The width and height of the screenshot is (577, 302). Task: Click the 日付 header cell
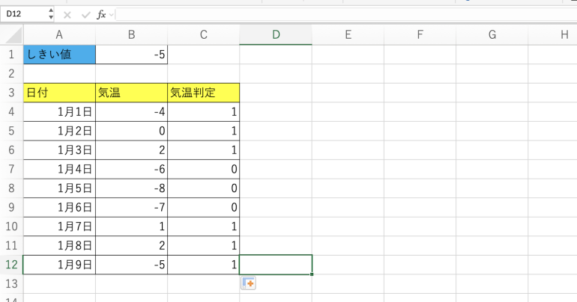(x=59, y=93)
